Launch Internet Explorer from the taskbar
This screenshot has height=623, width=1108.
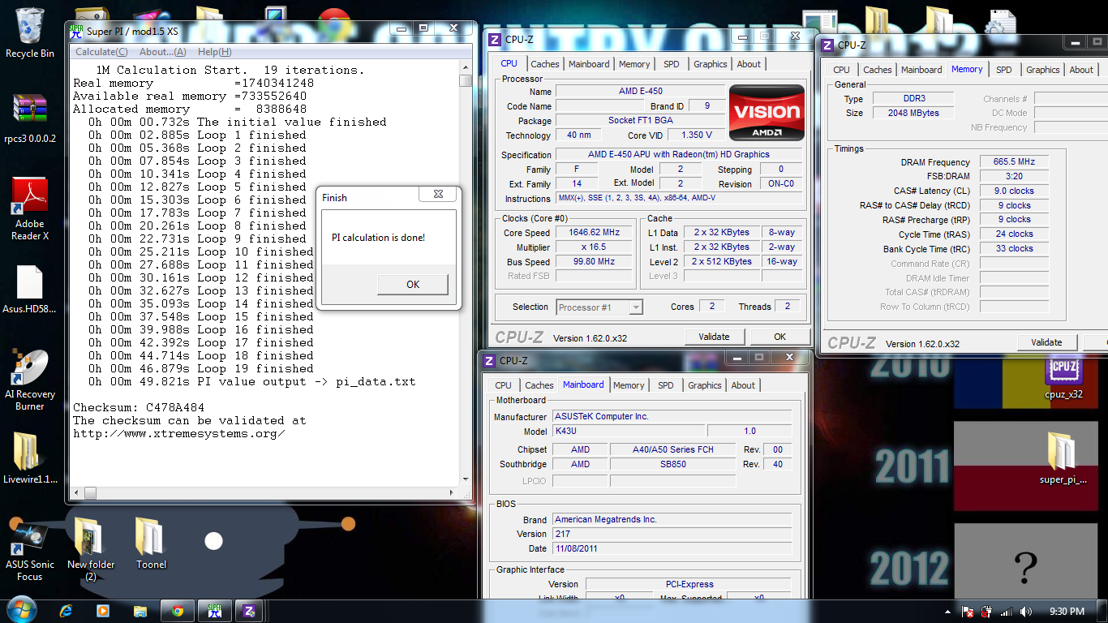click(x=66, y=611)
